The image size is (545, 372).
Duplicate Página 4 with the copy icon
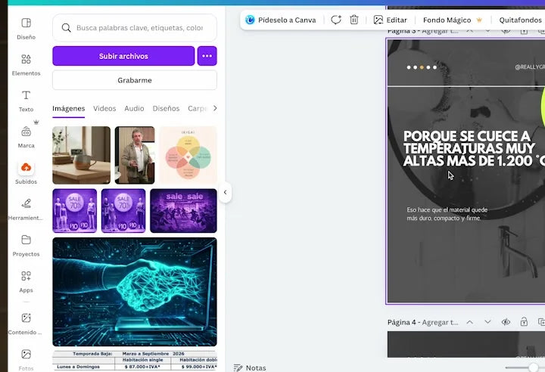(541, 322)
